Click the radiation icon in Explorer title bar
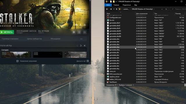The height and width of the screenshot is (104, 186). pyautogui.click(x=107, y=1)
